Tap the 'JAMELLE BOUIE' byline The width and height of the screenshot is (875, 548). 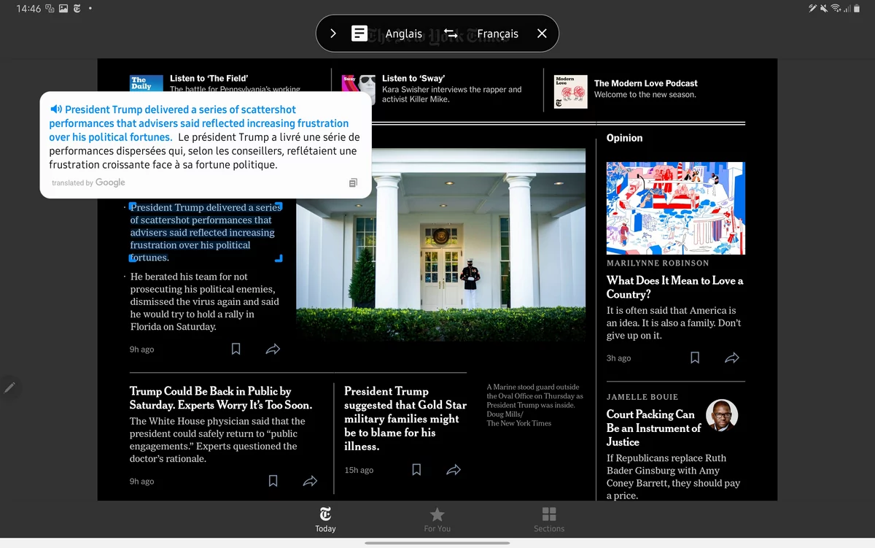[x=642, y=397]
